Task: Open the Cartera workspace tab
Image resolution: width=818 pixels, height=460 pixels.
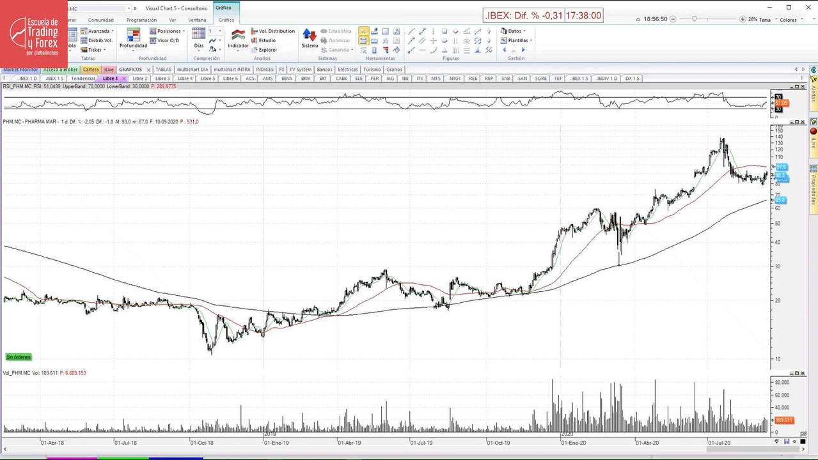Action: [91, 69]
